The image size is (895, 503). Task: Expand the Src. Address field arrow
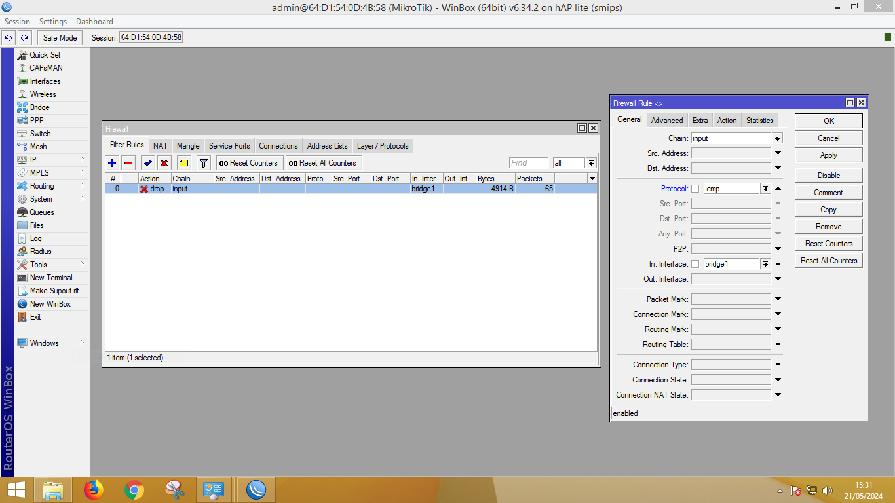point(778,153)
